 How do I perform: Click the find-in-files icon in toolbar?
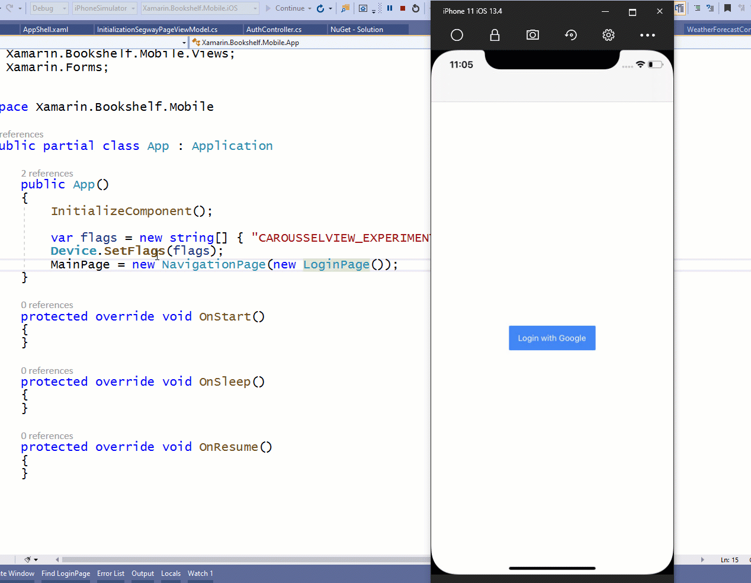point(345,8)
